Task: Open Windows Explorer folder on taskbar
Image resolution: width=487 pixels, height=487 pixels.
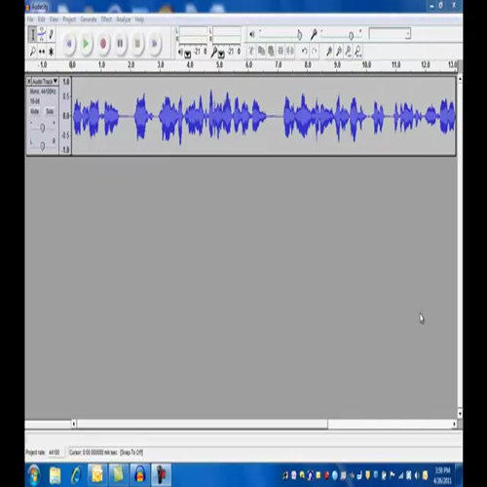Action: tap(55, 475)
